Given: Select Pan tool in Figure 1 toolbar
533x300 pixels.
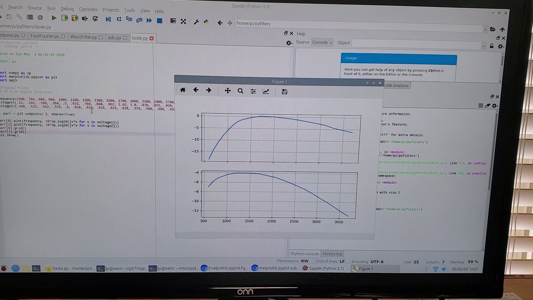Looking at the screenshot, I should 227,90.
